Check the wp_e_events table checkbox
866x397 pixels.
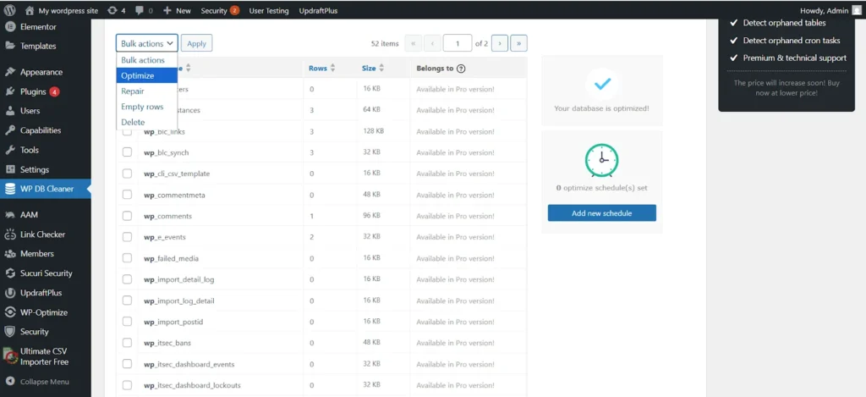tap(127, 237)
